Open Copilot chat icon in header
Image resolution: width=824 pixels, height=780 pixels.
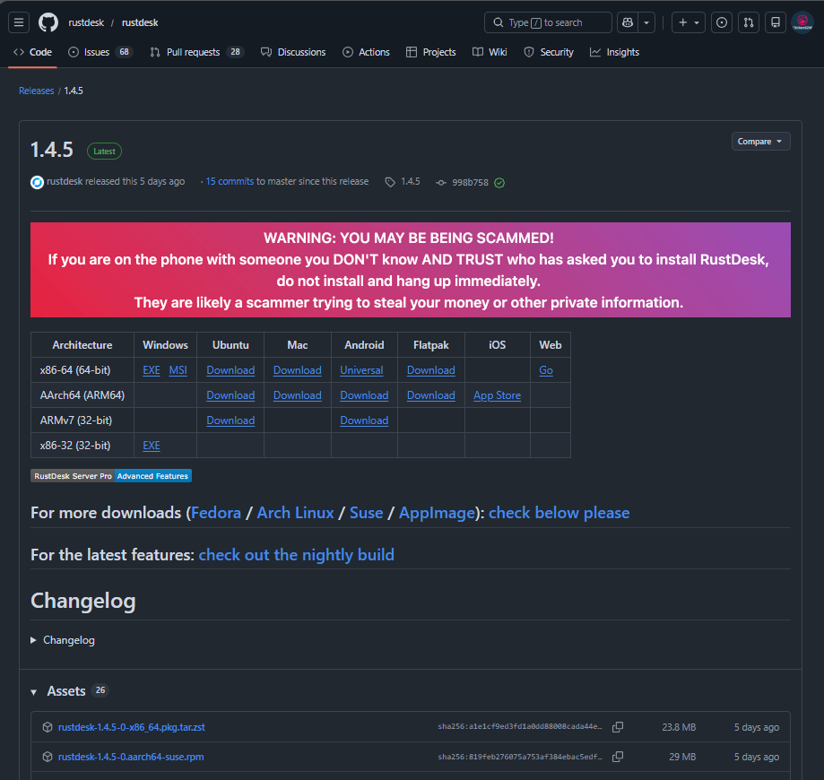pos(628,22)
